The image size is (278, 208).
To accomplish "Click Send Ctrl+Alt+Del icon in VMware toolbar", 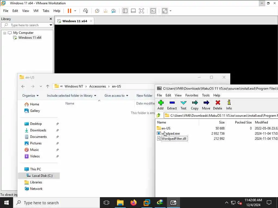I will point(86,11).
